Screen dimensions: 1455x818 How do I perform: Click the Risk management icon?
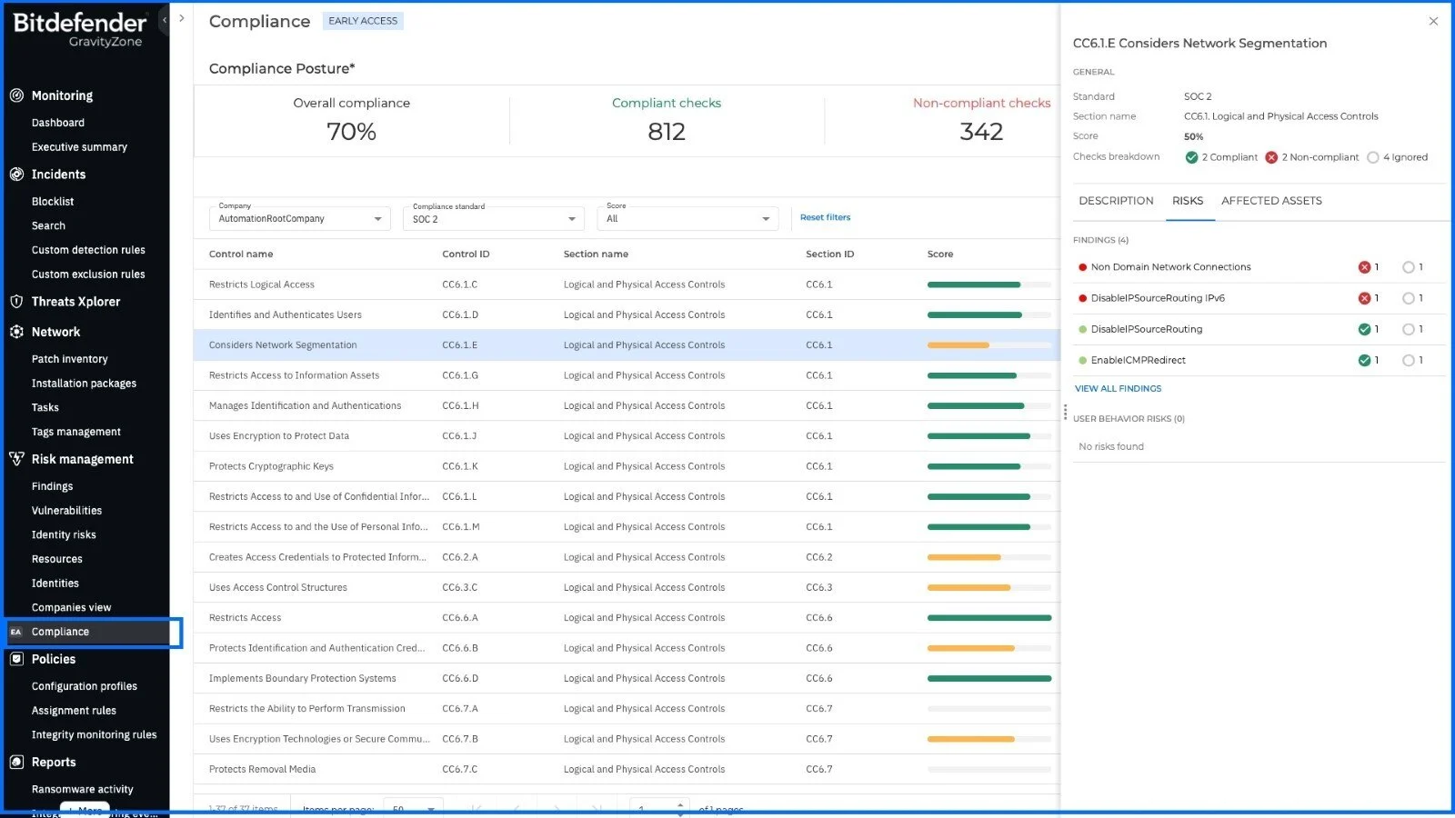coord(16,459)
